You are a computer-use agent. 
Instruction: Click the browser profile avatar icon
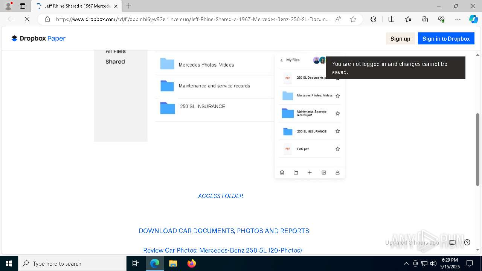tap(8, 6)
